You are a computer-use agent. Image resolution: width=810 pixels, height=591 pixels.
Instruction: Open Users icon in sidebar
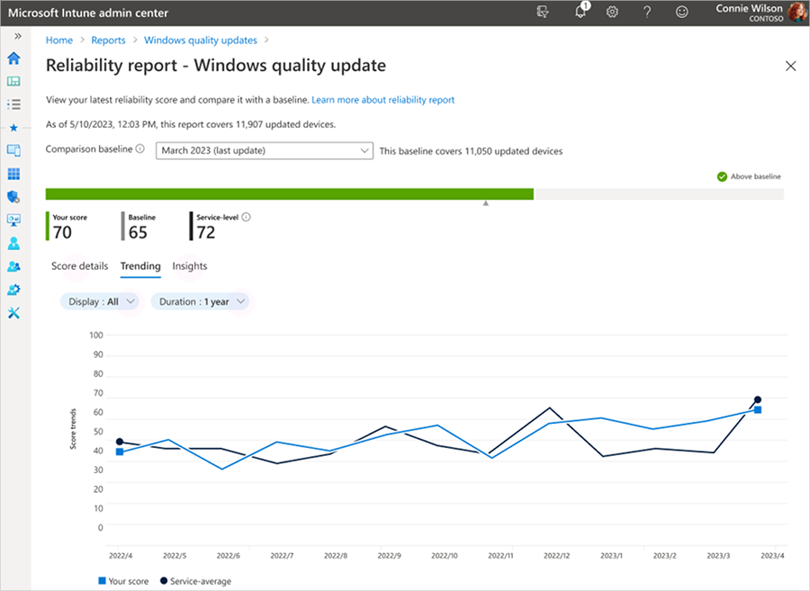coord(13,243)
